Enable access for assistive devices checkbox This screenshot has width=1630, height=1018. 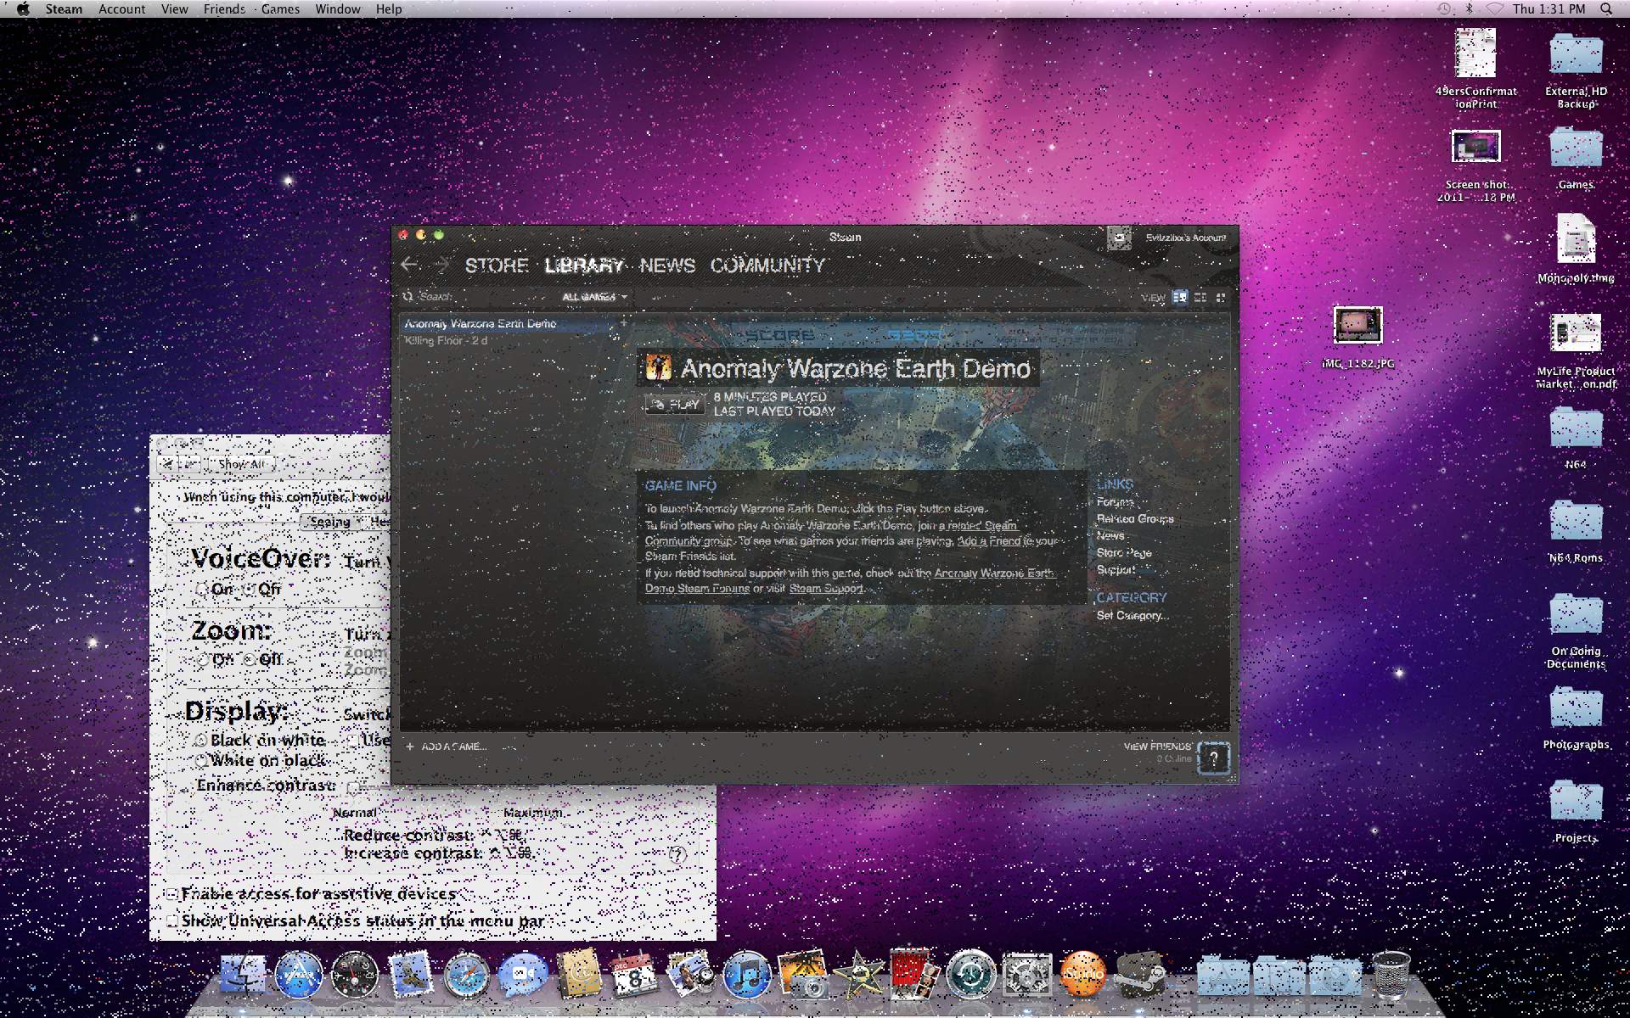[x=172, y=894]
